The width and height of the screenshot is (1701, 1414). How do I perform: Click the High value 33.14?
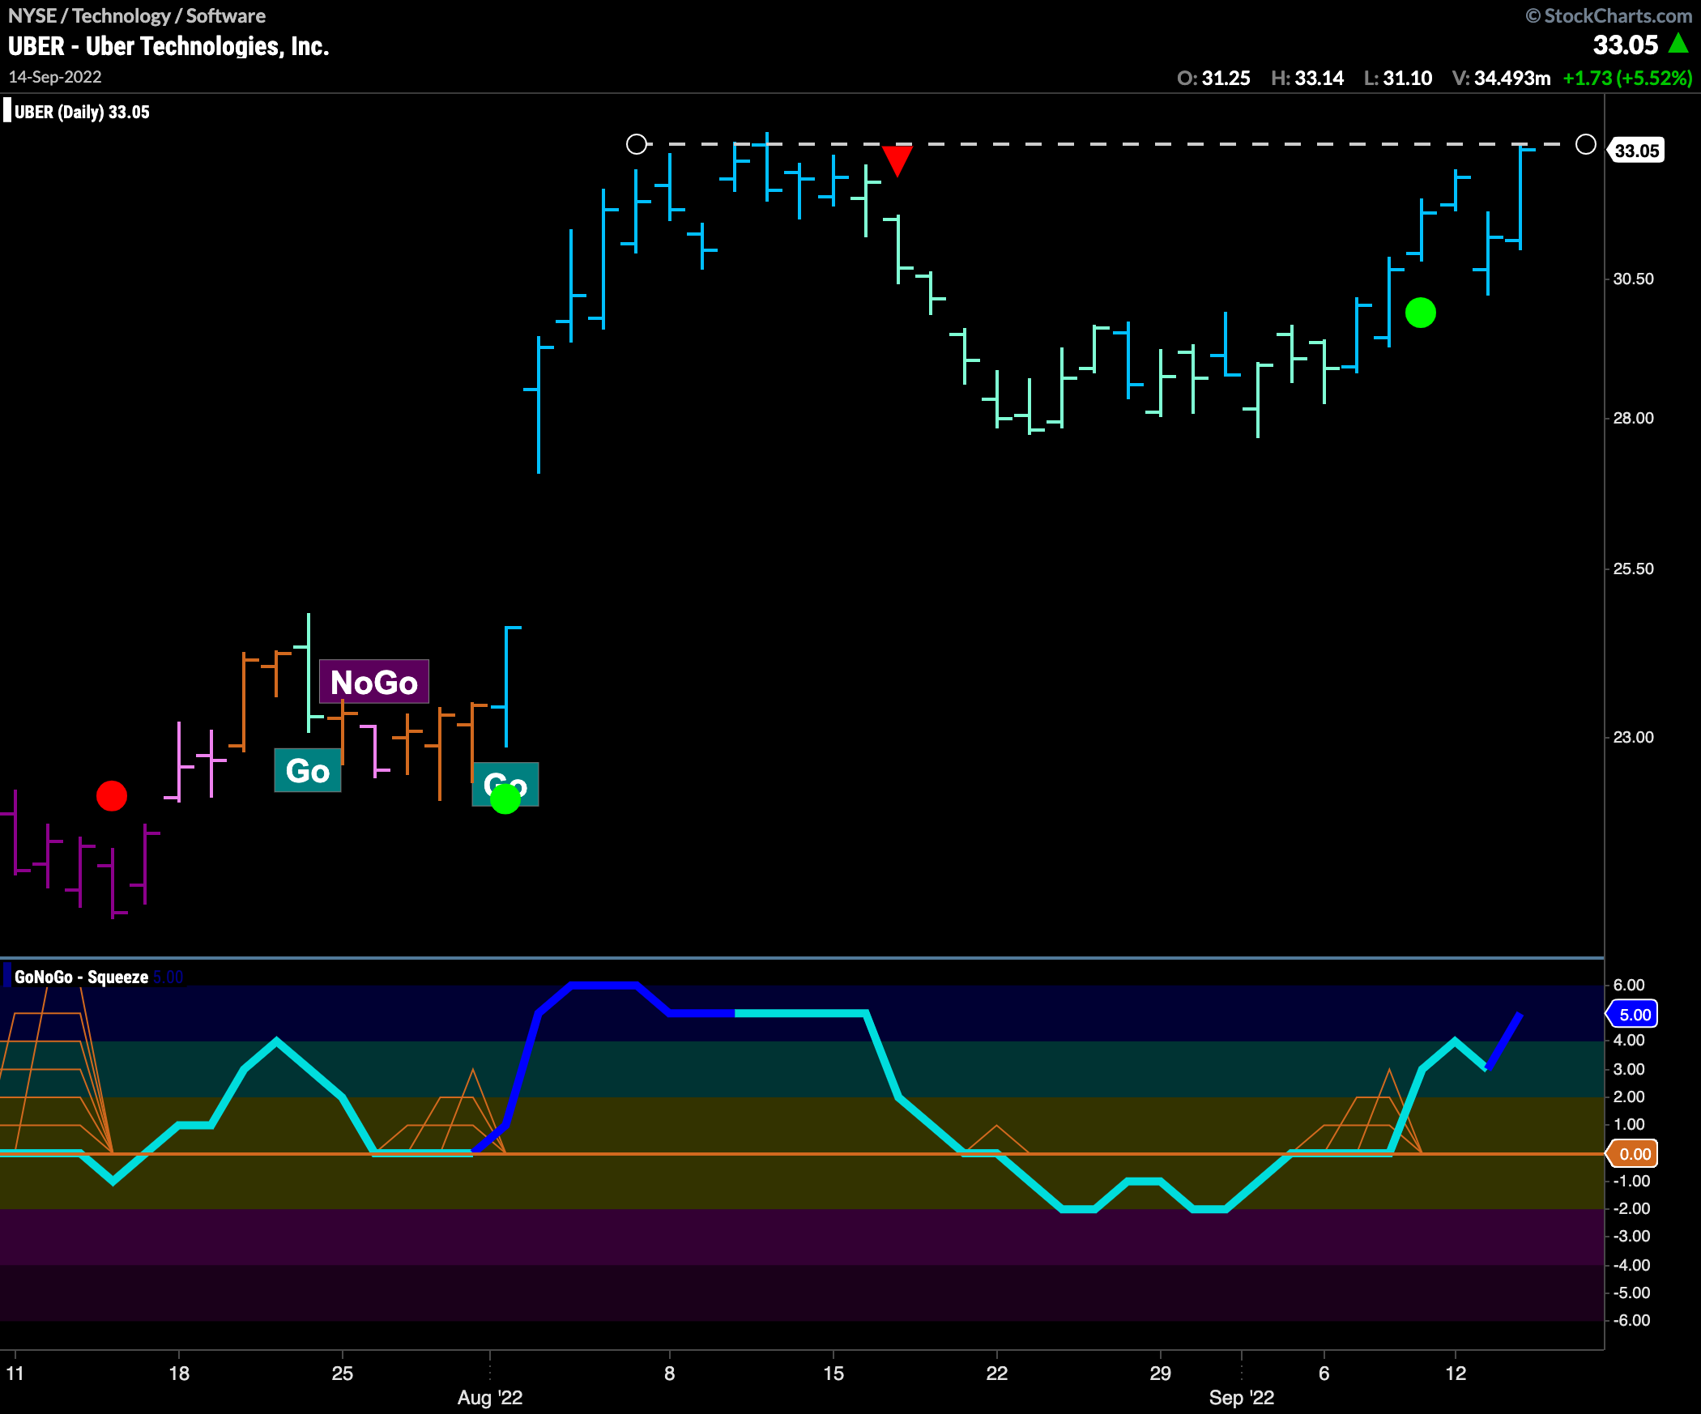1319,78
